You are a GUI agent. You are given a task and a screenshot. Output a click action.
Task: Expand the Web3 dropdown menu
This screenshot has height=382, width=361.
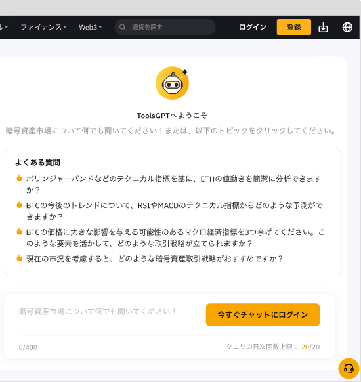click(90, 27)
